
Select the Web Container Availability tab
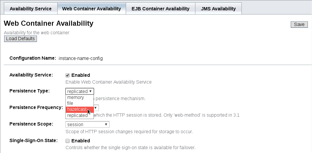point(92,9)
